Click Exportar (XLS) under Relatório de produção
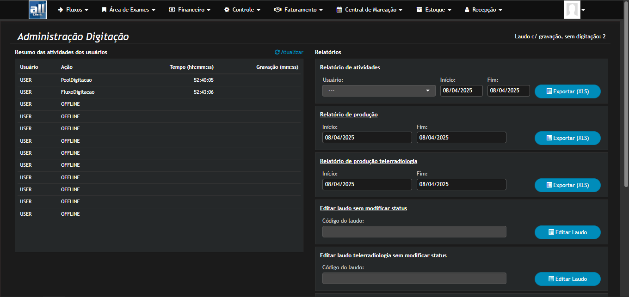Viewport: 629px width, 297px height. tap(567, 138)
